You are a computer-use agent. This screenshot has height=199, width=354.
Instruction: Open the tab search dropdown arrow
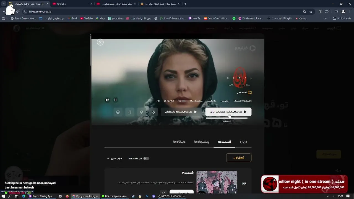(3, 4)
